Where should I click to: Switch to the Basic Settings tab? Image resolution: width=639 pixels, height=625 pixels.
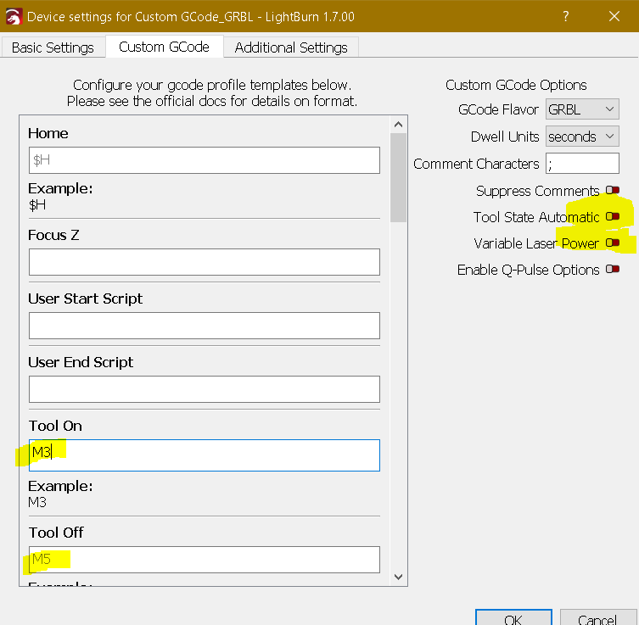(53, 47)
